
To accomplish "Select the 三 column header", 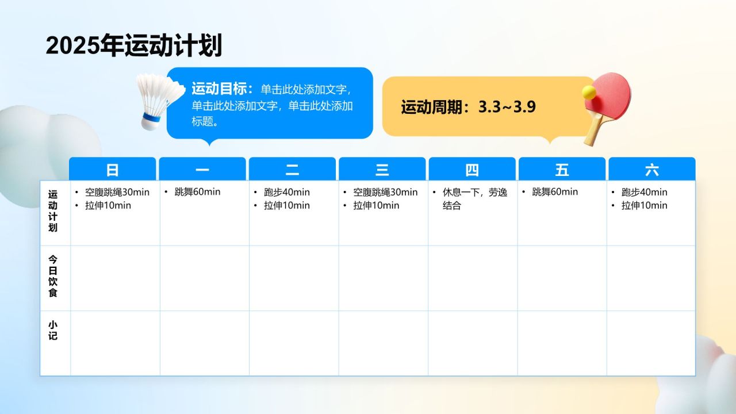I will 382,169.
